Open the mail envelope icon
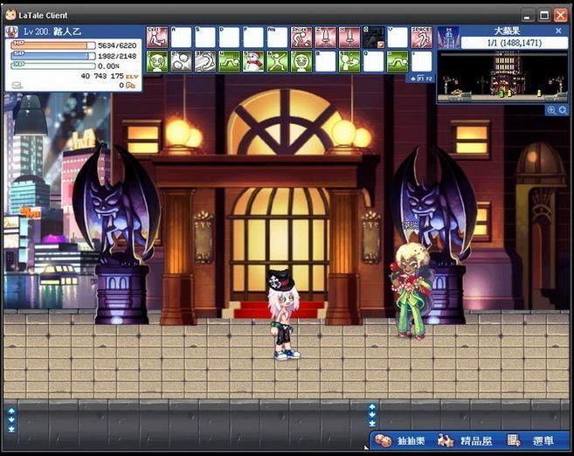 click(x=17, y=86)
